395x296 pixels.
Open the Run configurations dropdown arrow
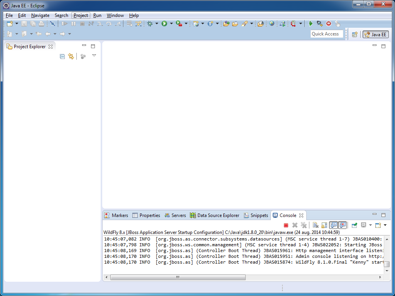pyautogui.click(x=171, y=24)
